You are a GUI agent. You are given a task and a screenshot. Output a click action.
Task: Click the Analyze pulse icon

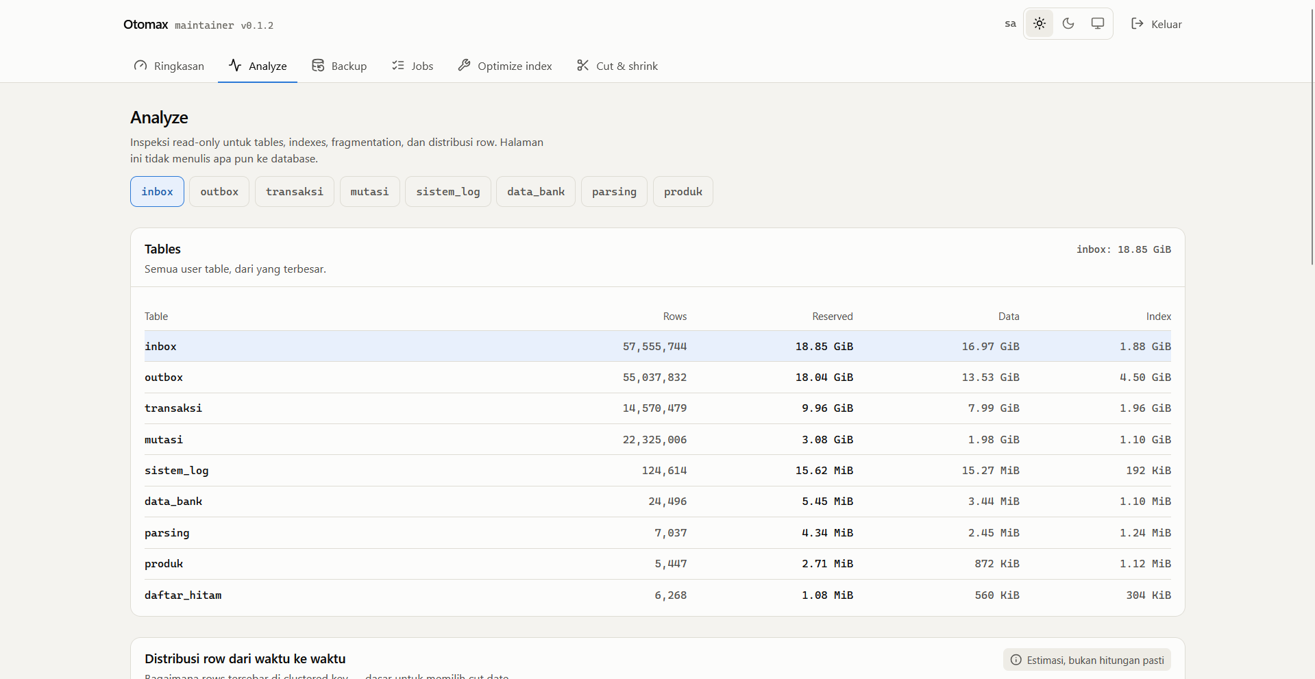coord(235,66)
